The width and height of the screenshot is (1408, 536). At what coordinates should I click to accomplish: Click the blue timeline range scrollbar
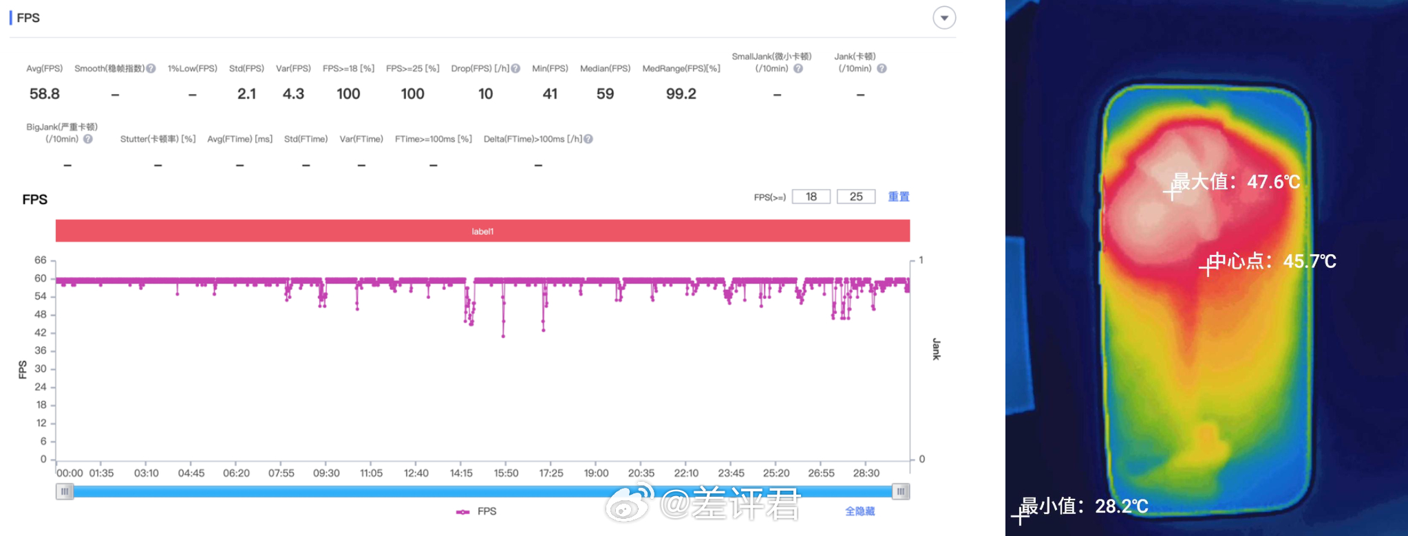482,491
